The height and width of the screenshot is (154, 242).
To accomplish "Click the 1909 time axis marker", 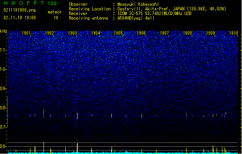I will click(x=210, y=33).
